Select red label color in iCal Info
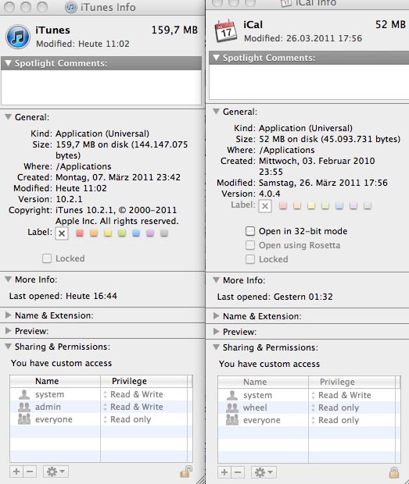The height and width of the screenshot is (484, 409). point(283,205)
